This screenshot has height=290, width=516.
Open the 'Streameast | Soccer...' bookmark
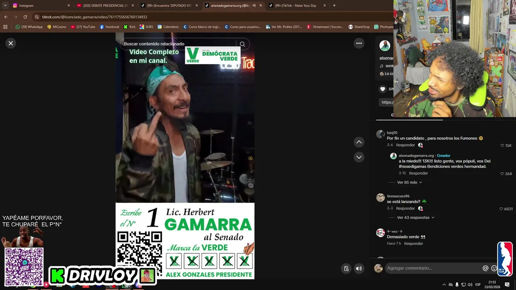(325, 27)
